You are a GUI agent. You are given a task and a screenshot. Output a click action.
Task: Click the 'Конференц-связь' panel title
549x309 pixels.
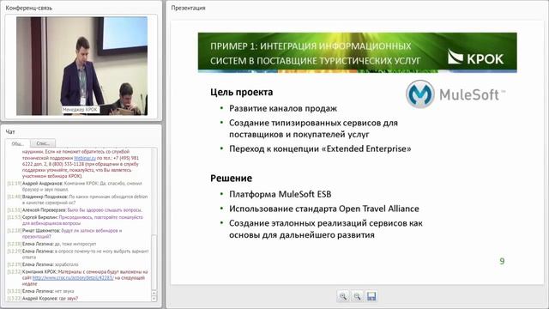click(28, 8)
